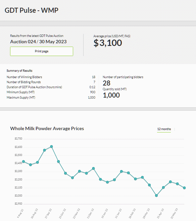Select the final chart data point for 30 May
This screenshot has height=221, width=196.
point(184,188)
